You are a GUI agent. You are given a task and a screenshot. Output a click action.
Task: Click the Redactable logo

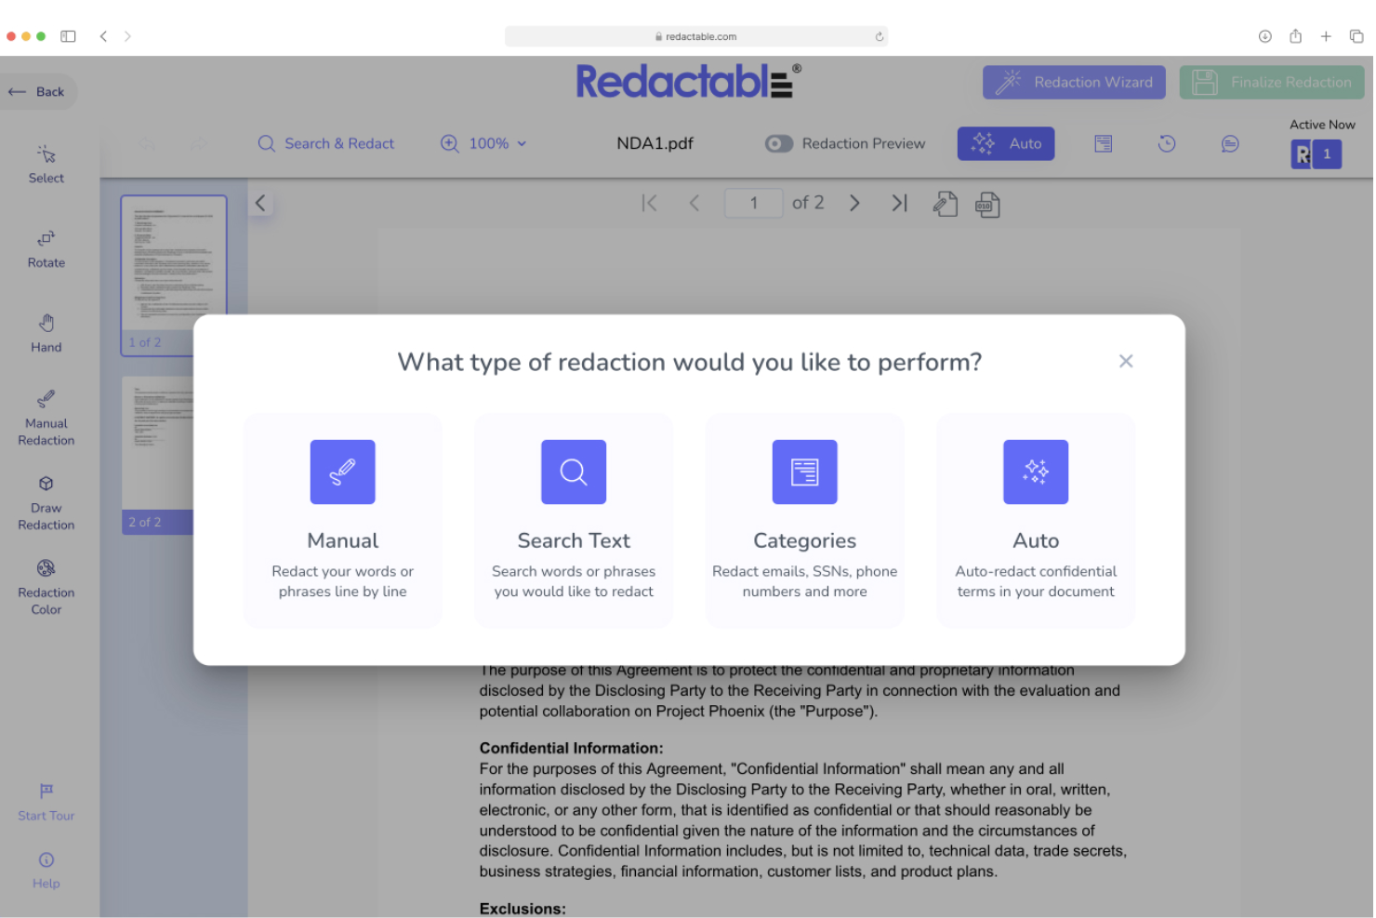(689, 81)
